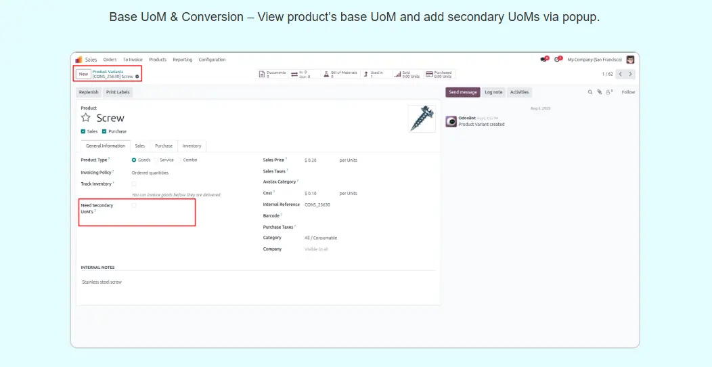Click the Replenish button

(x=89, y=92)
